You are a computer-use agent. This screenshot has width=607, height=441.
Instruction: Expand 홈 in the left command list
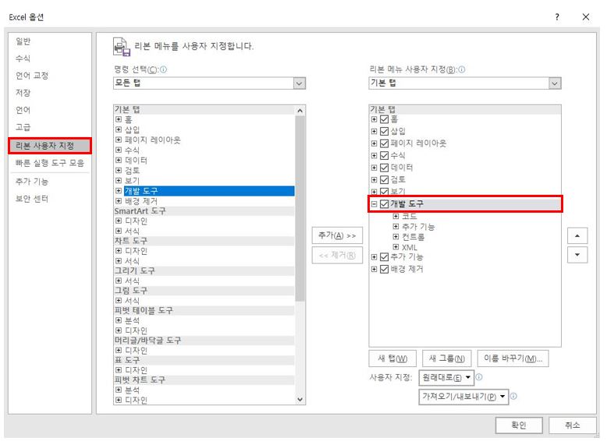[119, 119]
